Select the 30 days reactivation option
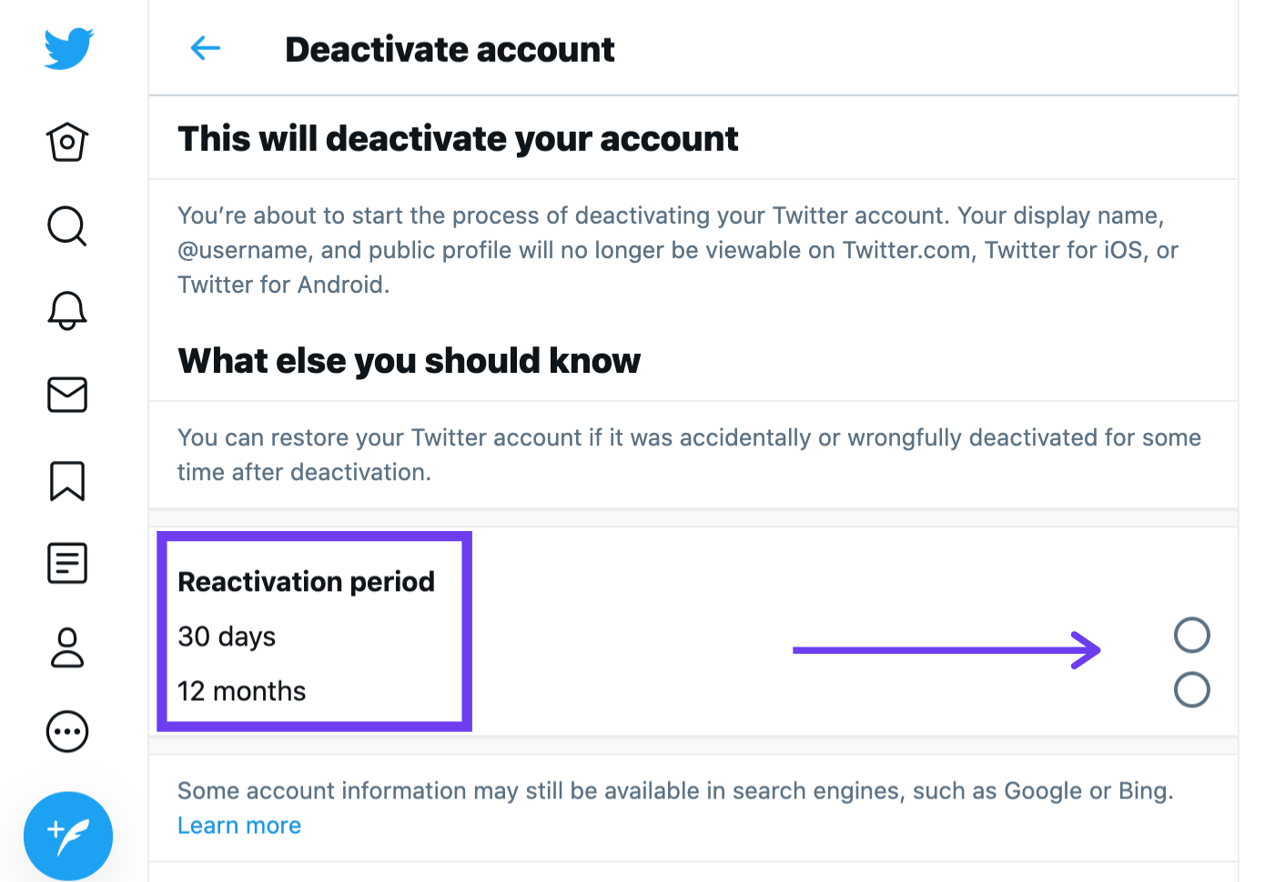1285x882 pixels. pyautogui.click(x=226, y=636)
